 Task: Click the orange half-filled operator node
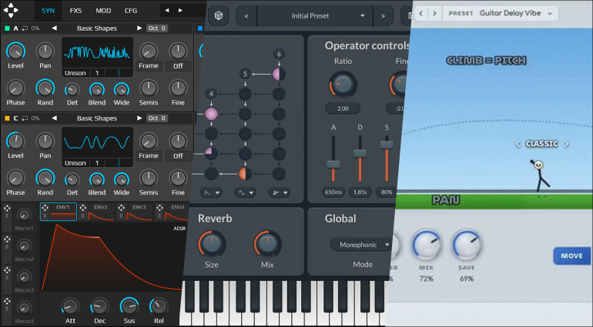[x=245, y=174]
